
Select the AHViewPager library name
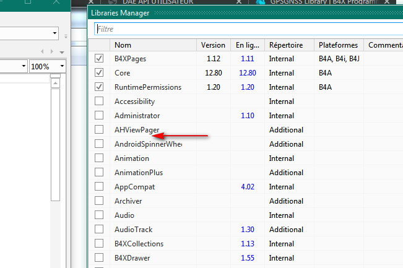pyautogui.click(x=137, y=130)
